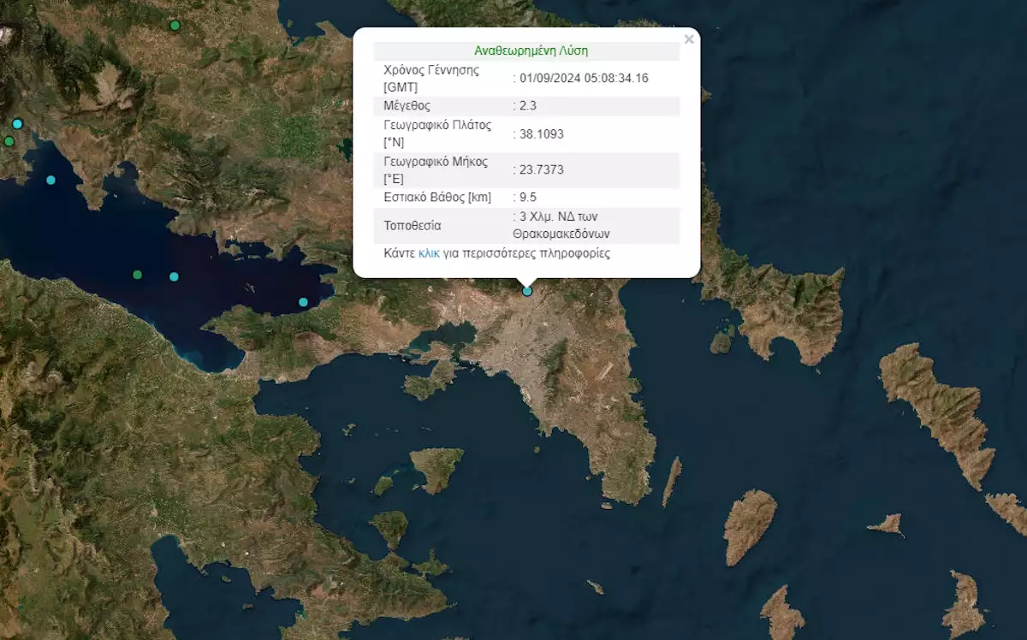Click the 'Τοποθεσία' row label
The image size is (1027, 640).
coord(413,226)
